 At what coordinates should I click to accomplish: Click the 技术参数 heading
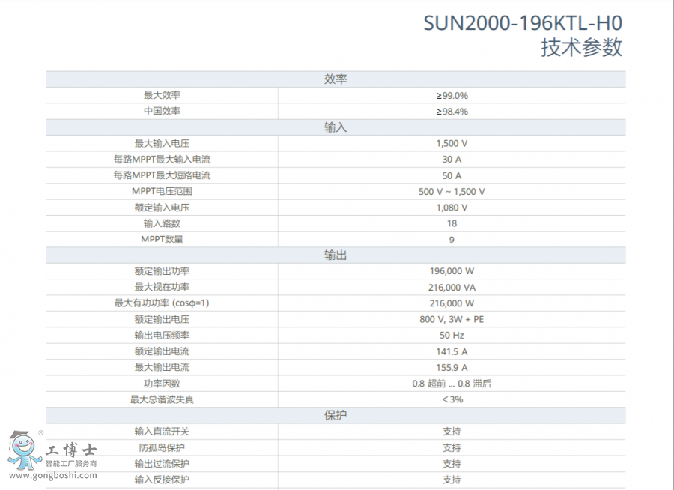[x=581, y=48]
